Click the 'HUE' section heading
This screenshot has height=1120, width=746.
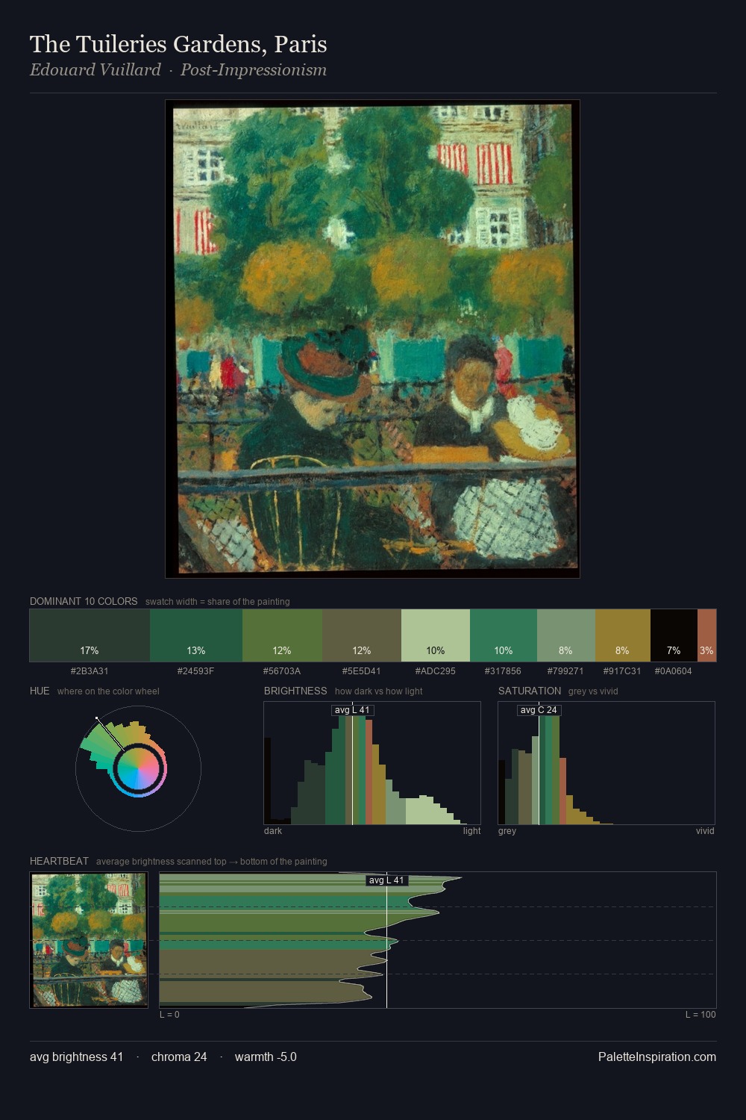coord(40,691)
